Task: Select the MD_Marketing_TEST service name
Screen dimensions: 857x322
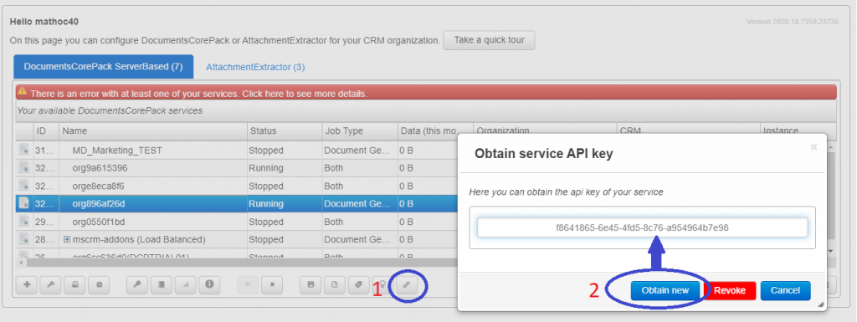Action: point(117,150)
